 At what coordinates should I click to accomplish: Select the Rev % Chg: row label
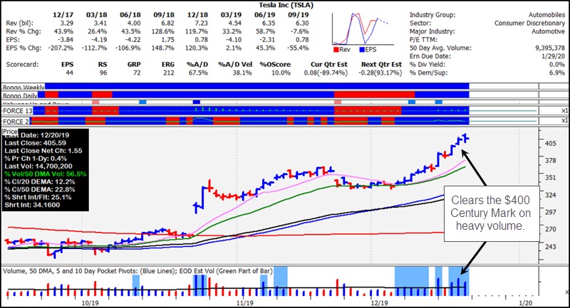pos(24,31)
